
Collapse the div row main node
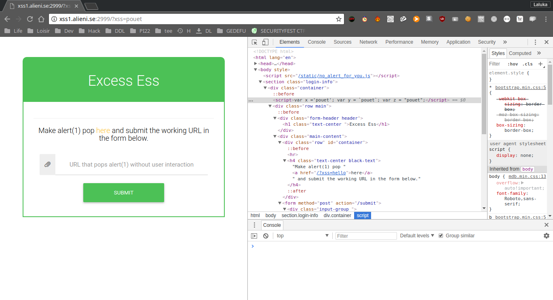(x=270, y=106)
